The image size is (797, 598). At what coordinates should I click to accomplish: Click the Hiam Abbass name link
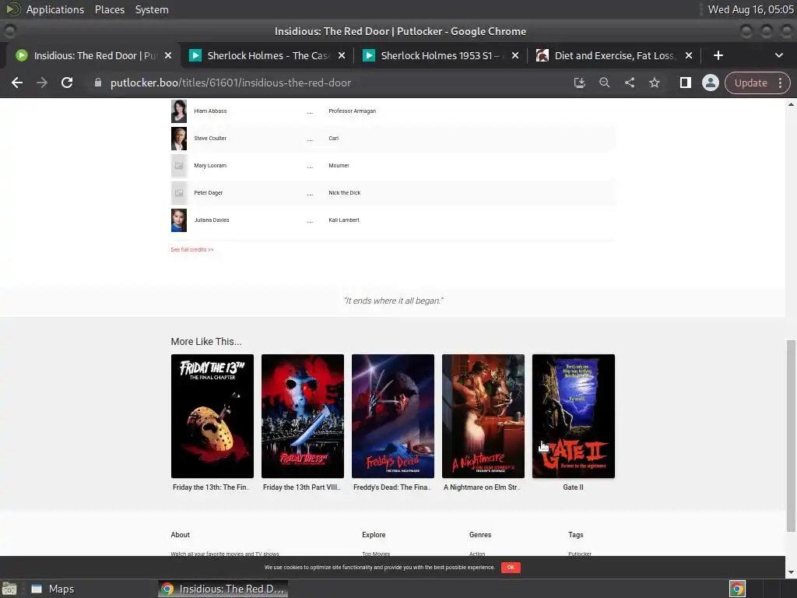pyautogui.click(x=210, y=111)
